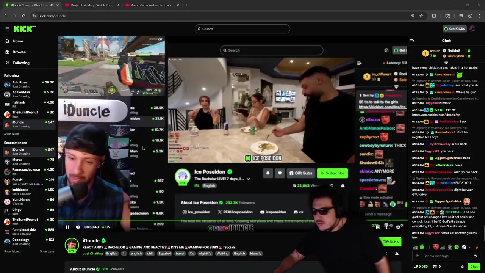This screenshot has width=485, height=273.
Task: Select the Español tag
Action: (x=164, y=253)
